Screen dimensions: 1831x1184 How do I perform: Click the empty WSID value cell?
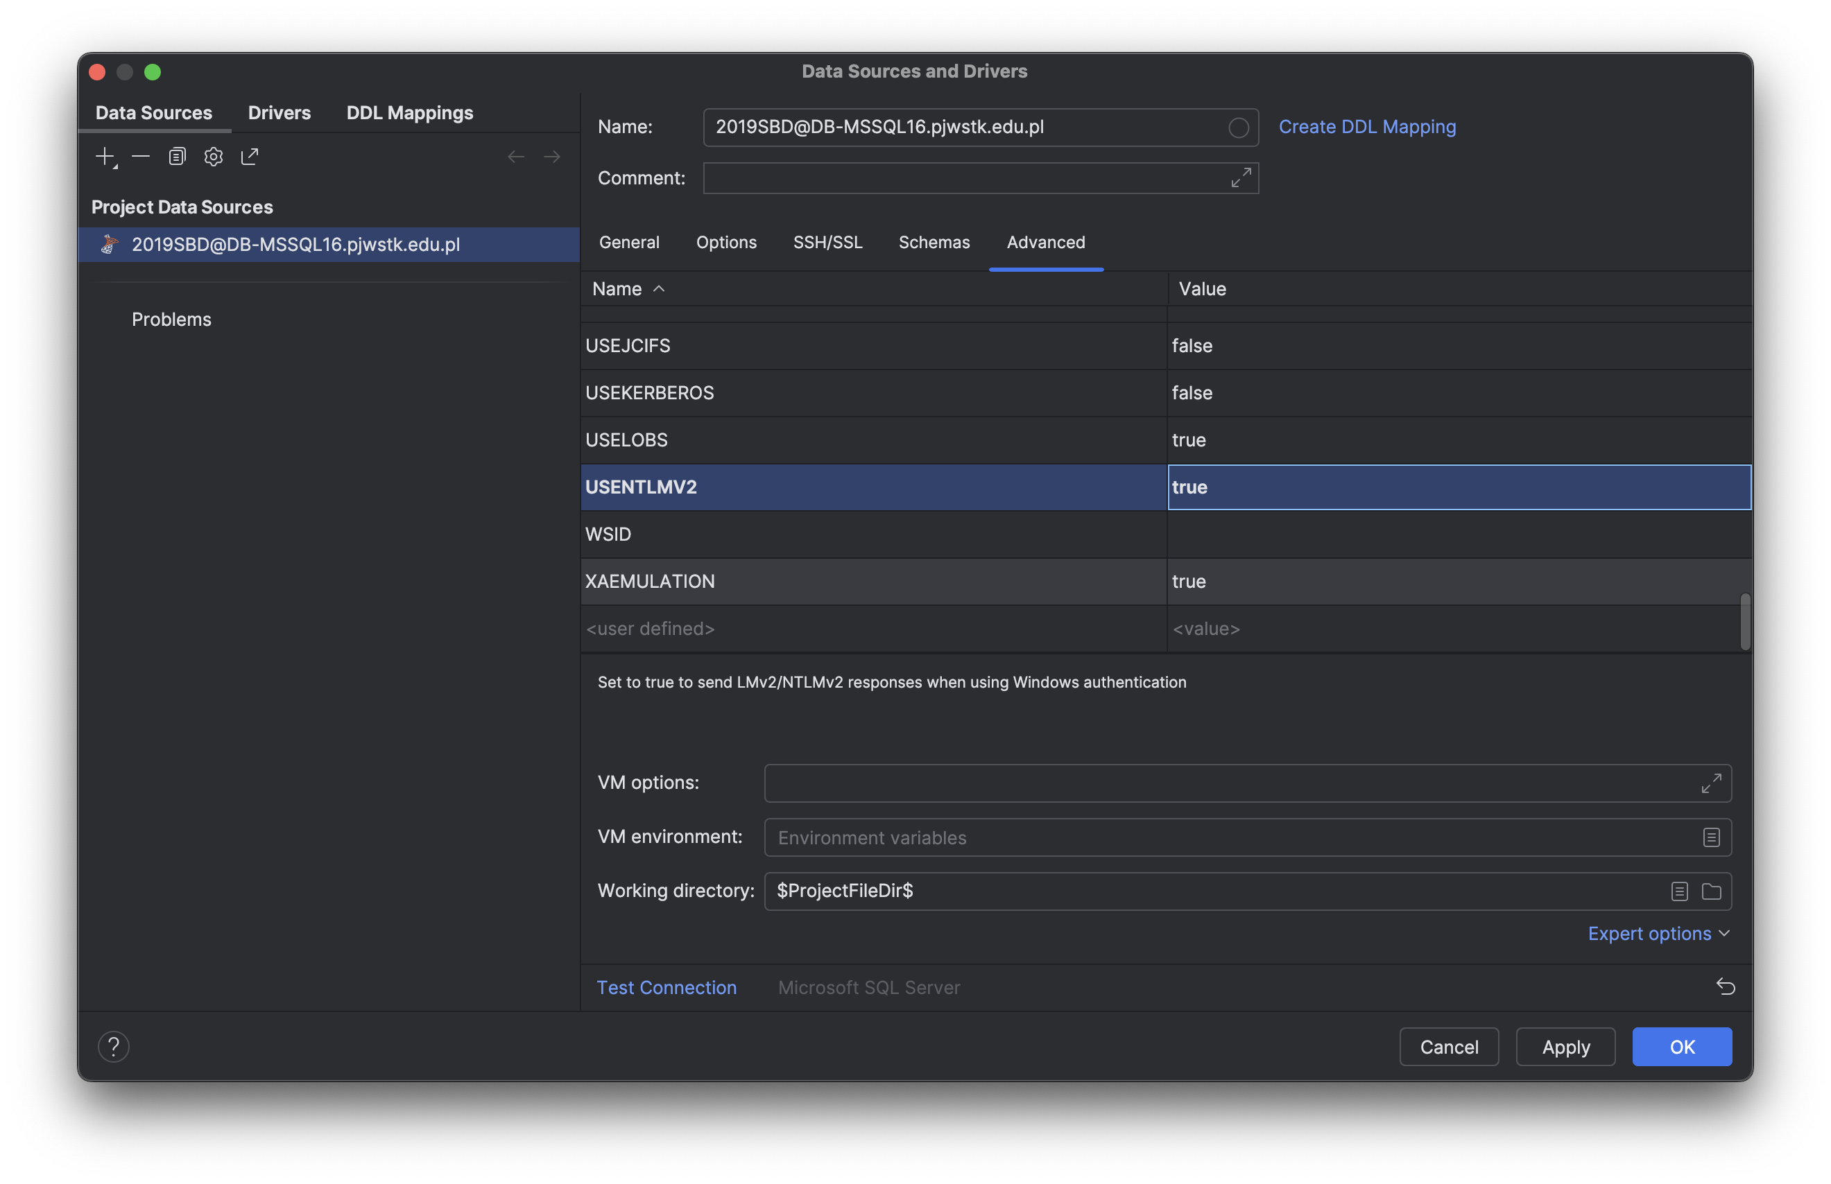click(1459, 534)
